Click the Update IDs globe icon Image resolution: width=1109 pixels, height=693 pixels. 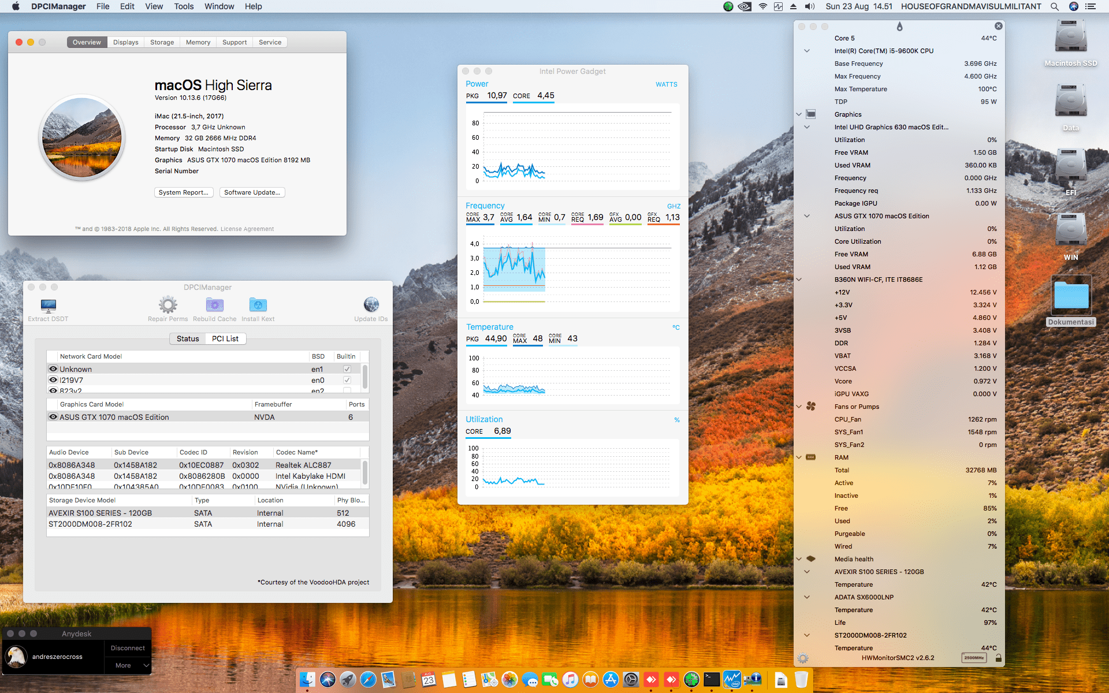[371, 305]
